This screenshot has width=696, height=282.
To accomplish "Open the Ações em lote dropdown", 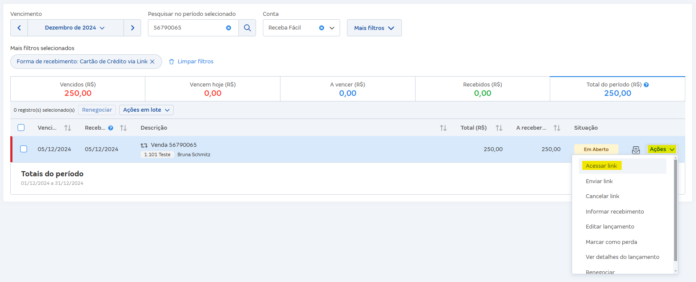I will [x=146, y=110].
